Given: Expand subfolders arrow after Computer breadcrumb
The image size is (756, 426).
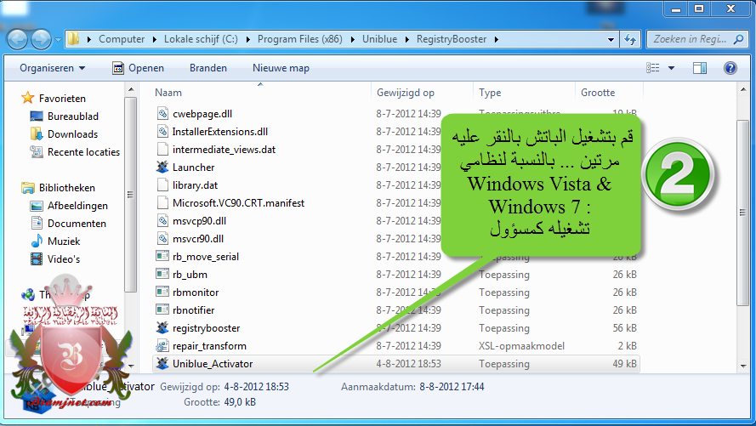Looking at the screenshot, I should pyautogui.click(x=154, y=39).
